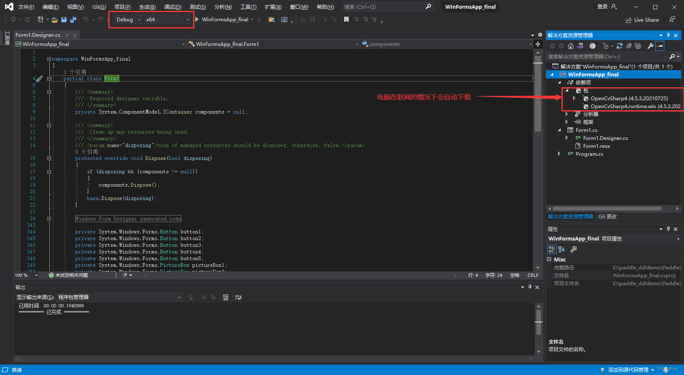Collapse the Form1.cs node in Solution Explorer
684x375 pixels.
[x=559, y=130]
